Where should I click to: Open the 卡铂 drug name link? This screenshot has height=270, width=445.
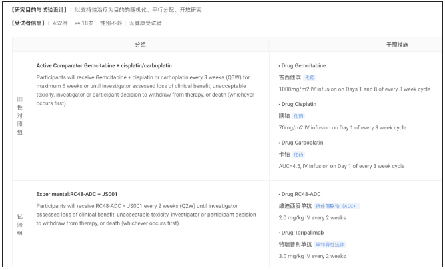click(284, 155)
